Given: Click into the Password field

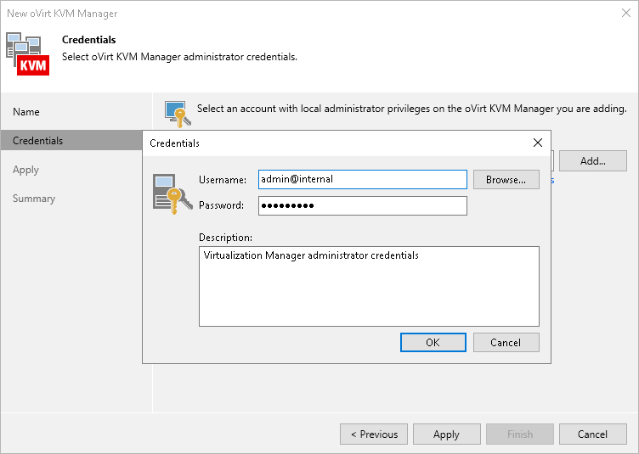Looking at the screenshot, I should point(362,206).
